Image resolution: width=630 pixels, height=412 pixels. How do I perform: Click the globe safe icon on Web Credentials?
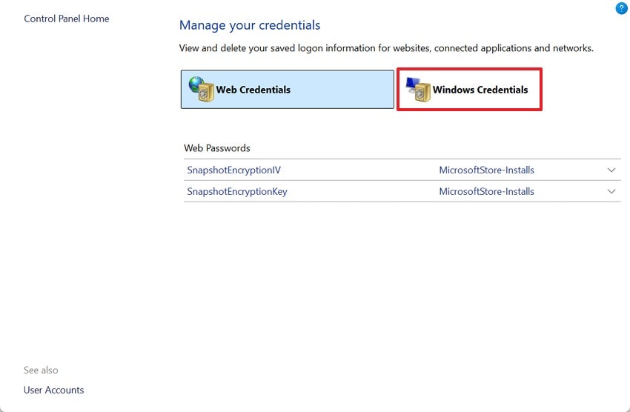(202, 89)
